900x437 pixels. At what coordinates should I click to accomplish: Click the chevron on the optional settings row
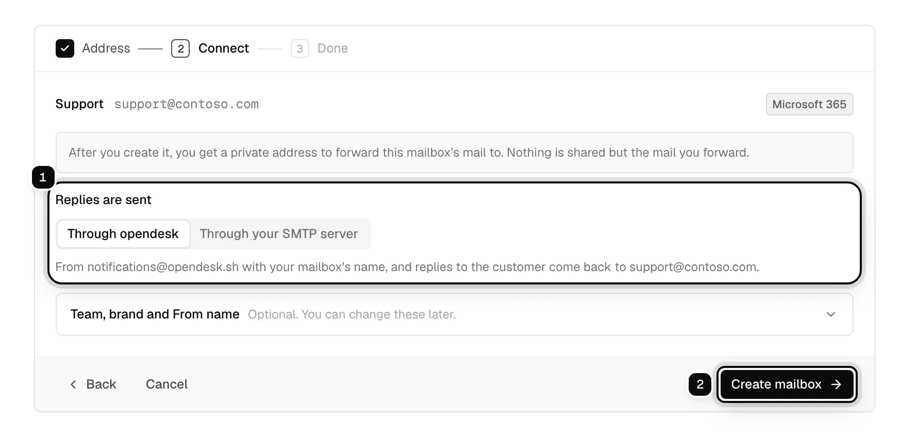pyautogui.click(x=831, y=314)
